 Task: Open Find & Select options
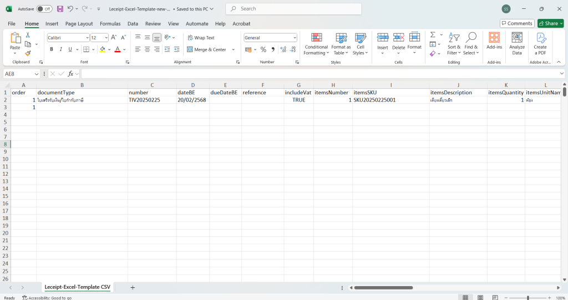tap(471, 43)
